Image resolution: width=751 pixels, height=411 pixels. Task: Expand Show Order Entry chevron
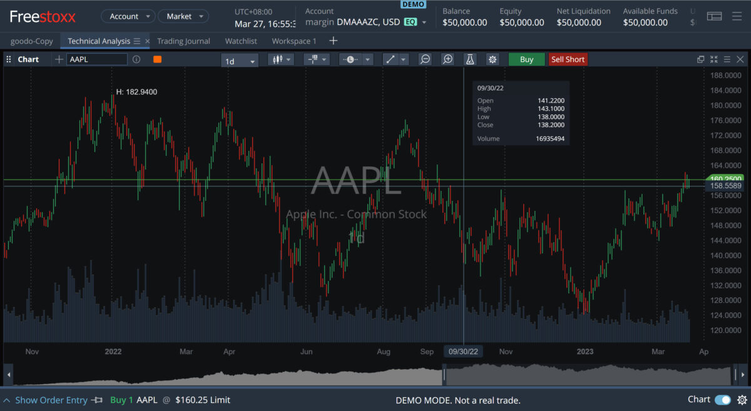pos(7,400)
